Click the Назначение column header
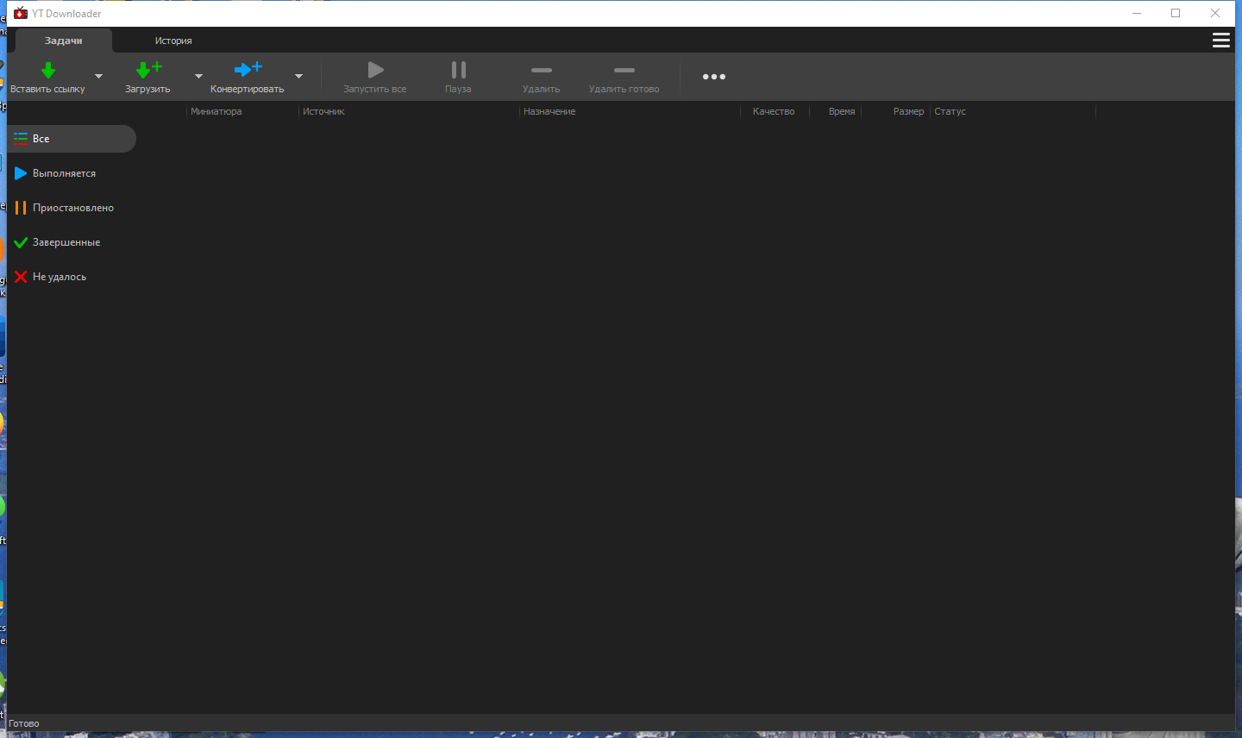This screenshot has height=738, width=1242. (x=630, y=111)
